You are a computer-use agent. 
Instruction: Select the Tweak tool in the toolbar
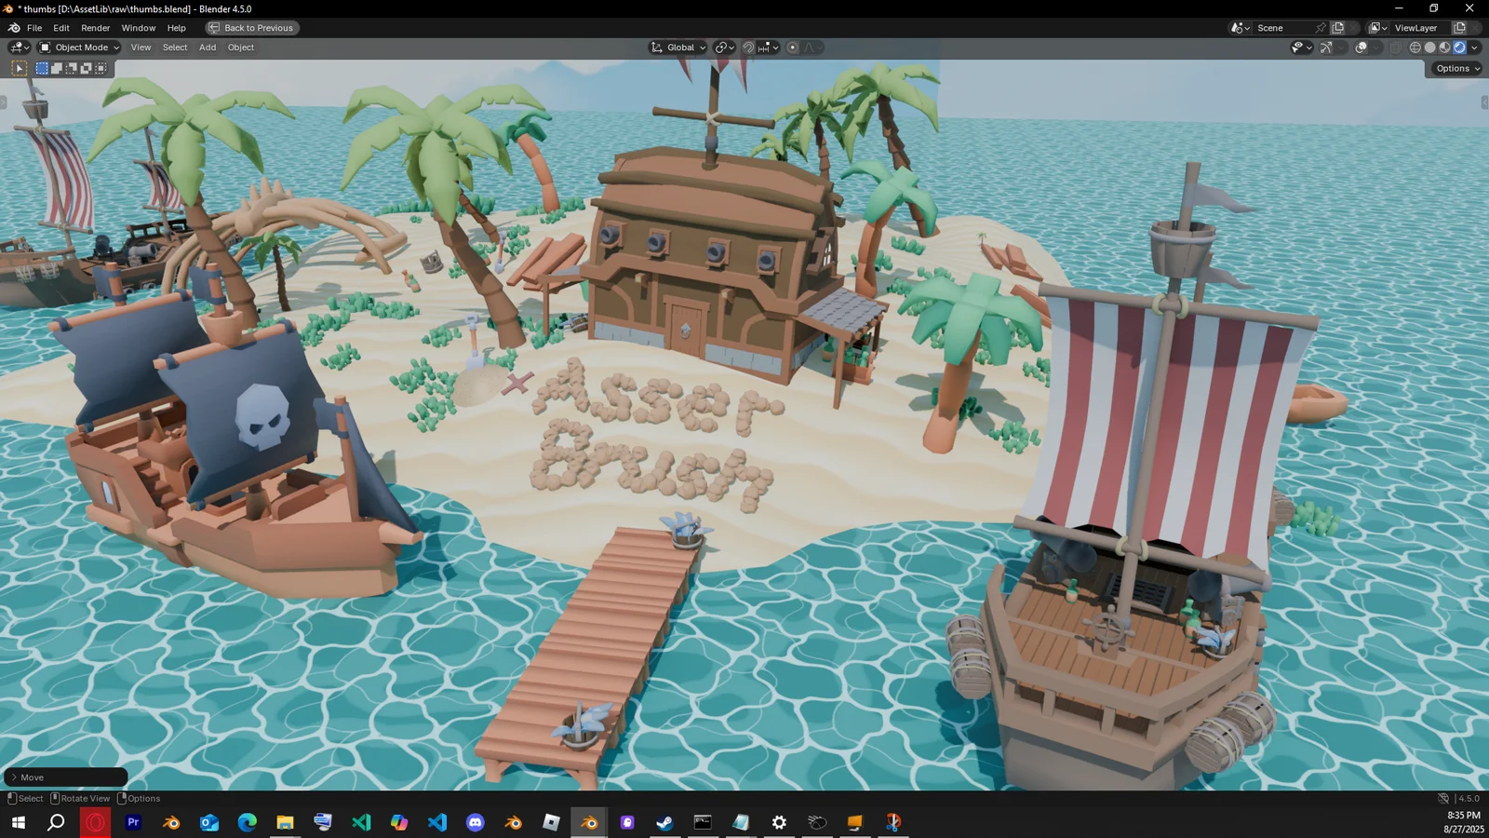(x=18, y=67)
